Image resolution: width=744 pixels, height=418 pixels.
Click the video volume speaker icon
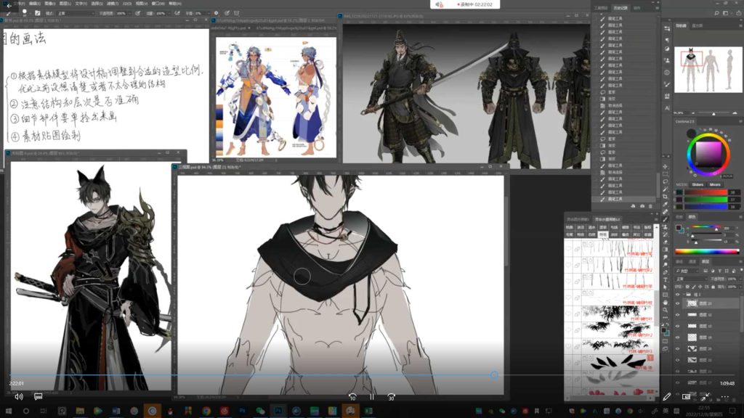(18, 397)
